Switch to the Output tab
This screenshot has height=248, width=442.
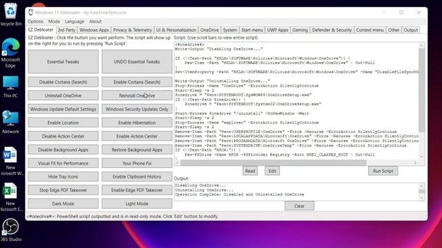coord(411,30)
